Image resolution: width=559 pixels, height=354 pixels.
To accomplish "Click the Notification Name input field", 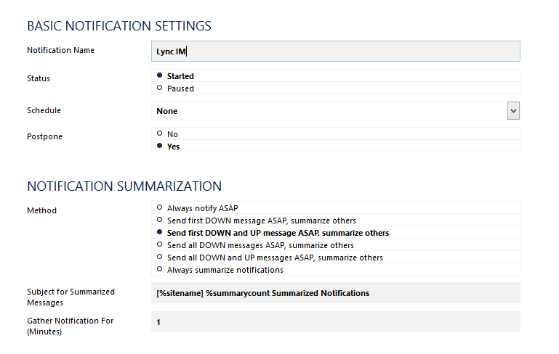I will 335,52.
